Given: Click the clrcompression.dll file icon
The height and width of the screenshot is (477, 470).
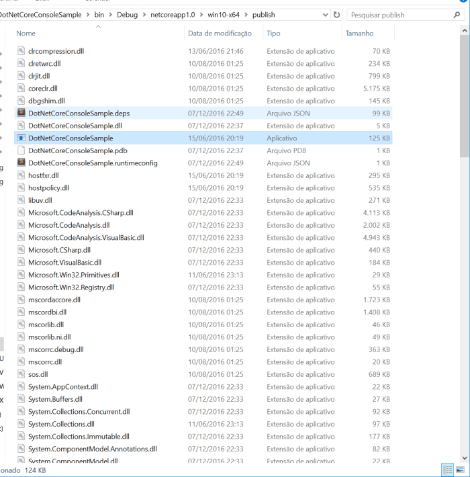Looking at the screenshot, I should (21, 51).
